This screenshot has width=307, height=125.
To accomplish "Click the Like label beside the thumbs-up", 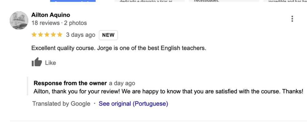I will point(51,63).
